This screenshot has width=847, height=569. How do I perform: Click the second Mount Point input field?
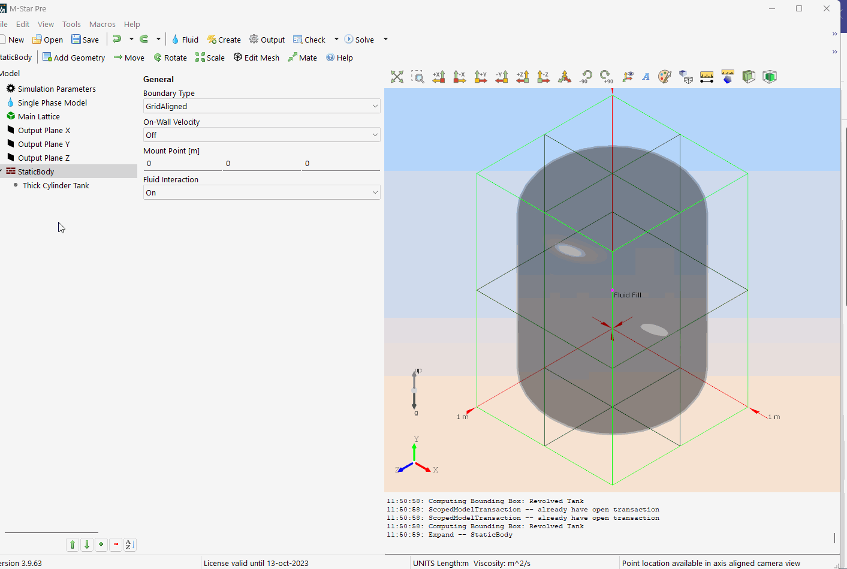pos(261,164)
